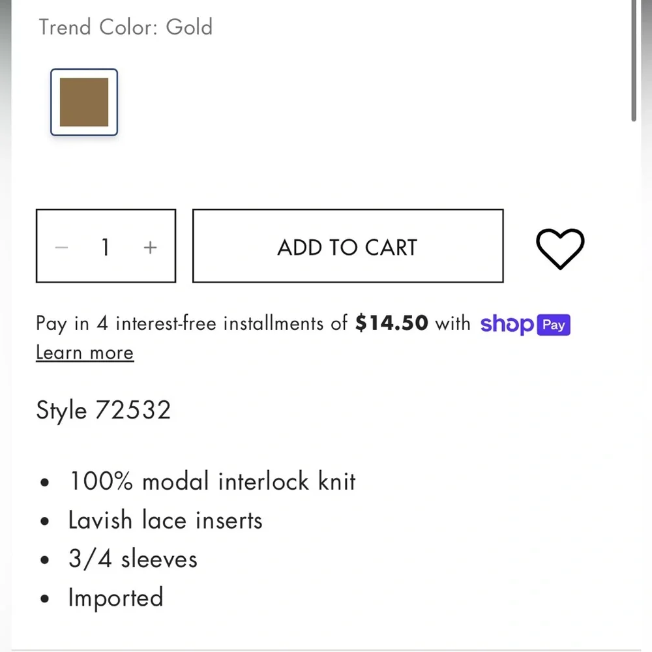
Task: Select the Imported bullet item
Action: pyautogui.click(x=115, y=597)
